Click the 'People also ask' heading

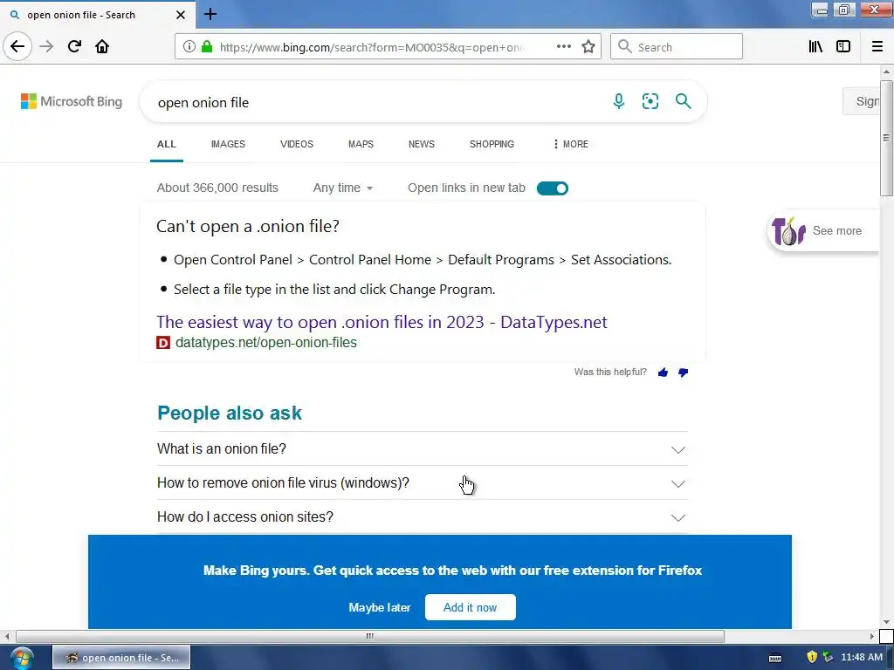coord(230,413)
